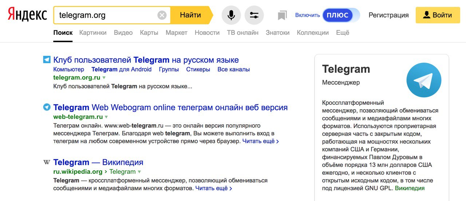The image size is (466, 201).
Task: Click the green ru.wikipedia.org URL
Action: (x=78, y=172)
